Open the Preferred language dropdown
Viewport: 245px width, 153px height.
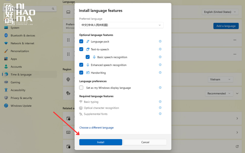tap(121, 25)
